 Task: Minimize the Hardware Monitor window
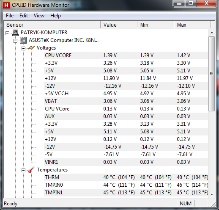click(x=179, y=3)
